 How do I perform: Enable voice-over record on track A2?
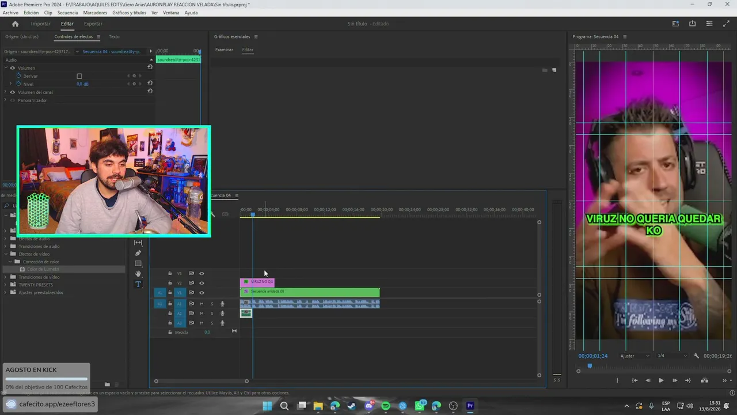[222, 314]
